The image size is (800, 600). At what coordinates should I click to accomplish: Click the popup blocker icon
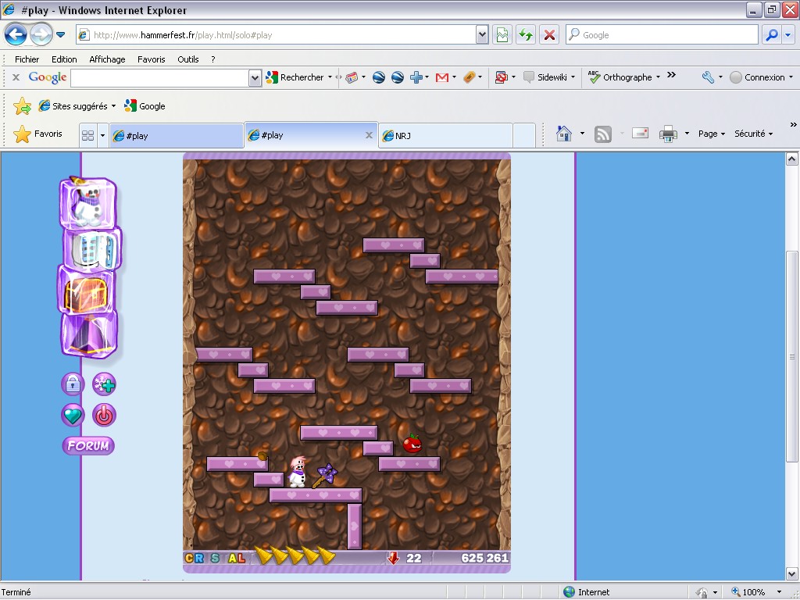tap(501, 77)
